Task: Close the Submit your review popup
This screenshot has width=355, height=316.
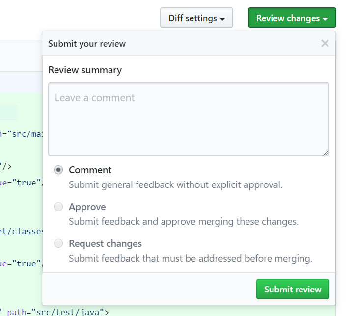Action: pos(325,43)
